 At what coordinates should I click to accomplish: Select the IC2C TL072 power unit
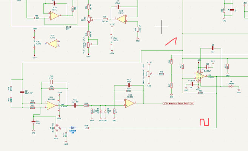pos(34,42)
